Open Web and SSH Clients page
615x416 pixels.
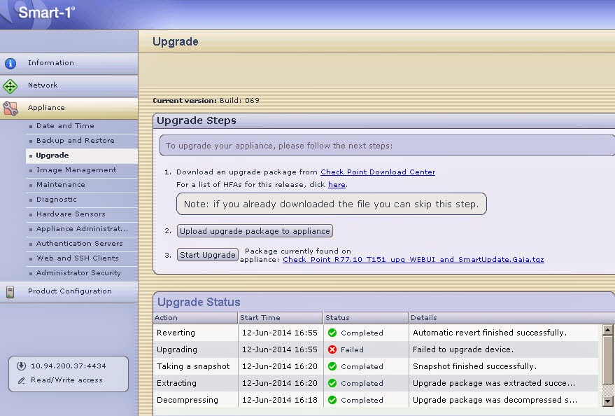click(x=82, y=258)
